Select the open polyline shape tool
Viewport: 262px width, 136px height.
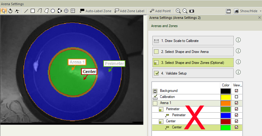tap(40, 11)
